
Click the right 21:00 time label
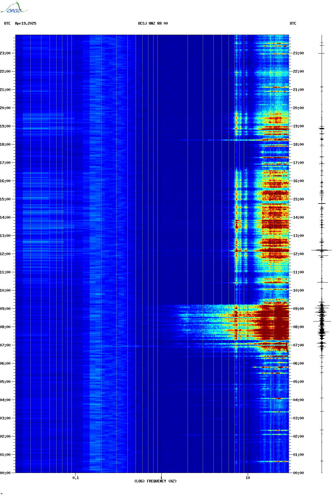click(299, 90)
